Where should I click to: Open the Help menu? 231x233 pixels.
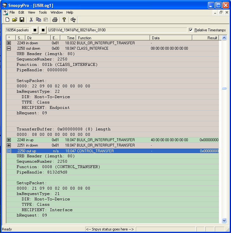[x=70, y=12]
